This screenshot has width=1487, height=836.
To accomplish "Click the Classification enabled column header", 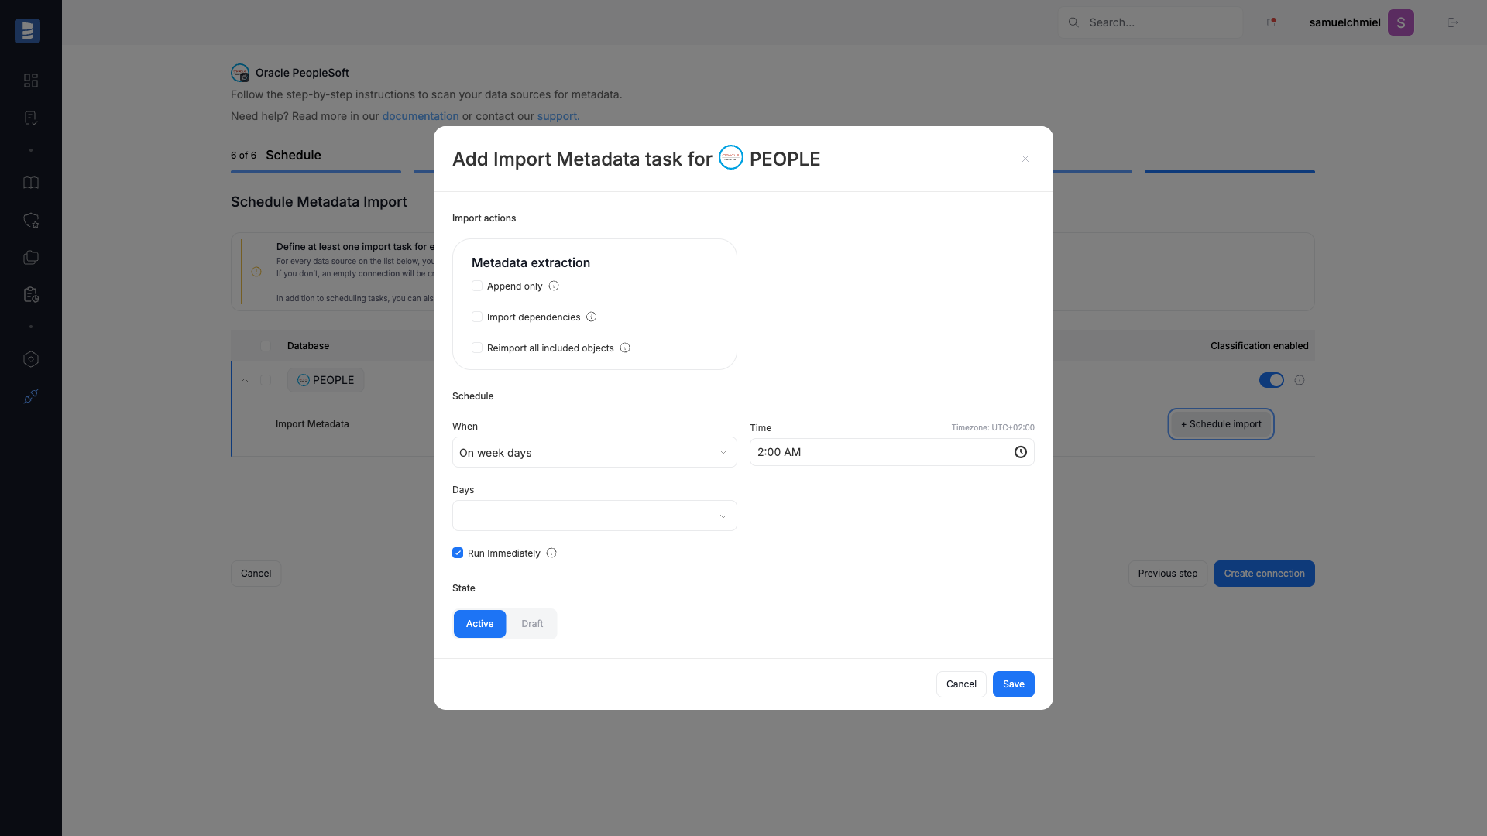I will (x=1259, y=346).
